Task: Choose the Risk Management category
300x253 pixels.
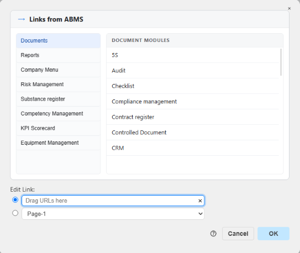Action: point(59,85)
